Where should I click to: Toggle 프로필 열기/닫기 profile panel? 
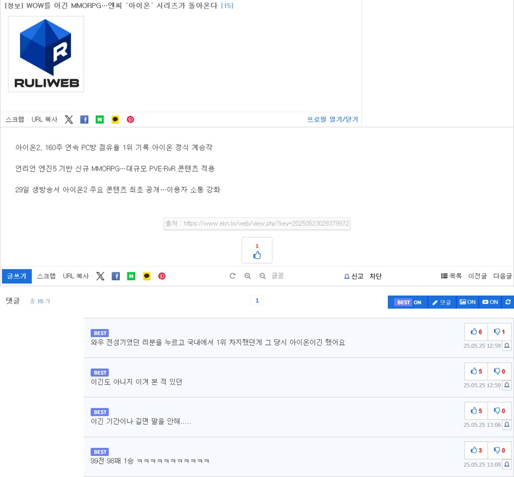(x=332, y=119)
